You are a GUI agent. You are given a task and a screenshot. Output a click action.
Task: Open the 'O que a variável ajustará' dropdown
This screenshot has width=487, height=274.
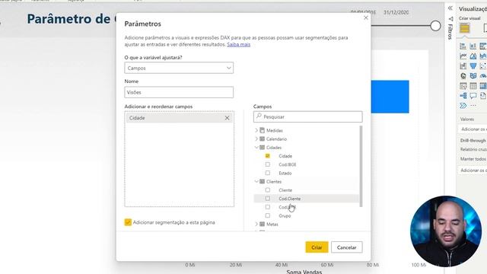click(179, 68)
